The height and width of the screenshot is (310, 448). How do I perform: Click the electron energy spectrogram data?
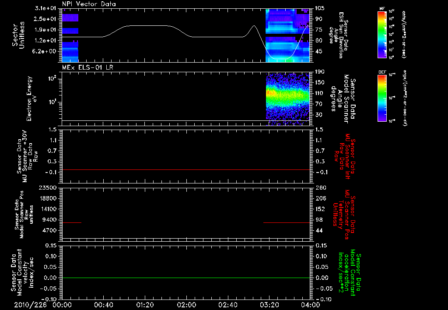click(287, 99)
